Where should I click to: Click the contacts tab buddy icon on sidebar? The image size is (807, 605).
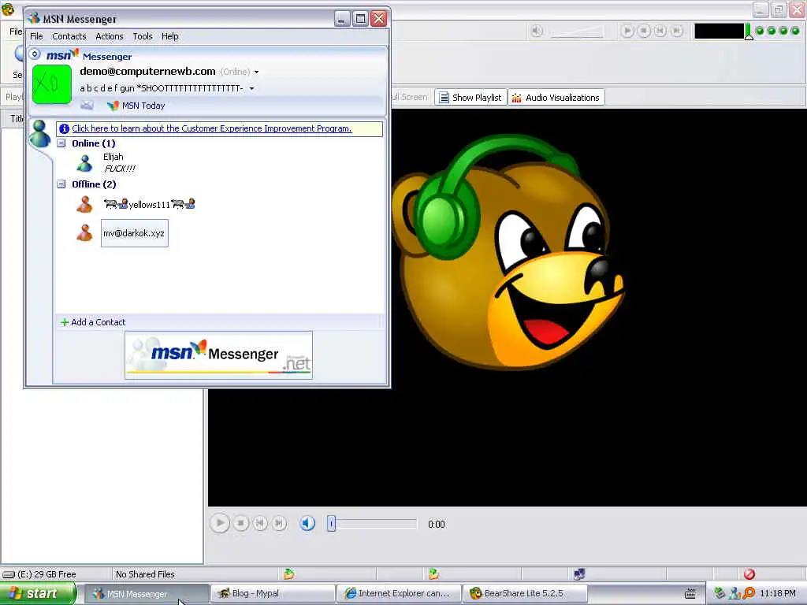tap(39, 134)
